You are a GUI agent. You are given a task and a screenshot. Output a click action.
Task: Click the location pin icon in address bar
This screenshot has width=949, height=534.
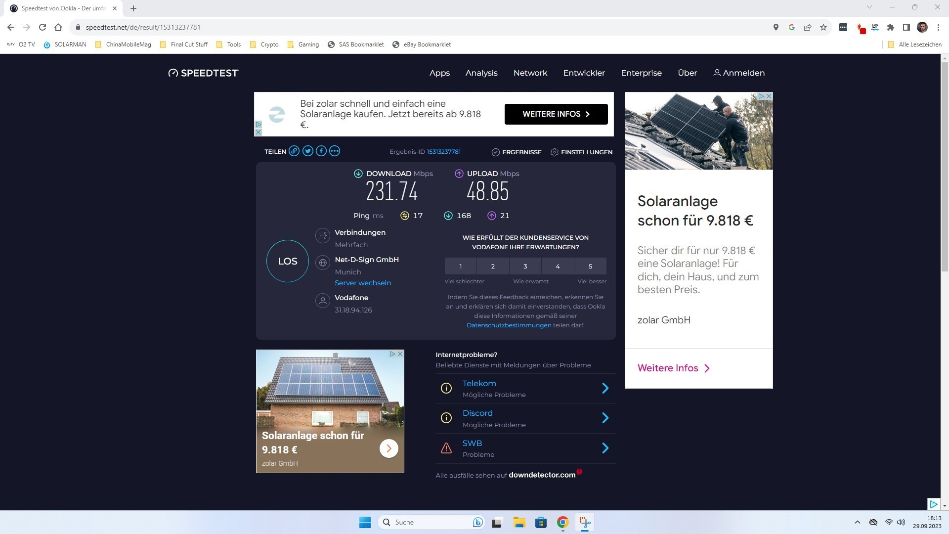(776, 27)
